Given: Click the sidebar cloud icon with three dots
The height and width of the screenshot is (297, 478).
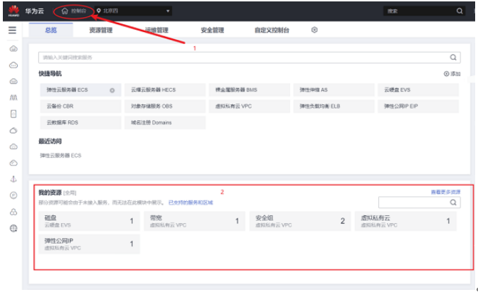Looking at the screenshot, I should click(x=14, y=65).
